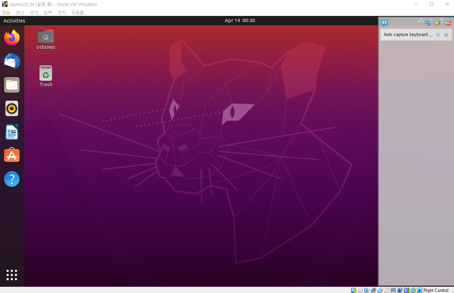Image resolution: width=454 pixels, height=293 pixels.
Task: Toggle the notification center exclamation button
Action: coord(384,23)
